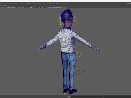The height and width of the screenshot is (98, 131).
Task: Select the blue cross control by left shoulder
Action: click(56, 34)
